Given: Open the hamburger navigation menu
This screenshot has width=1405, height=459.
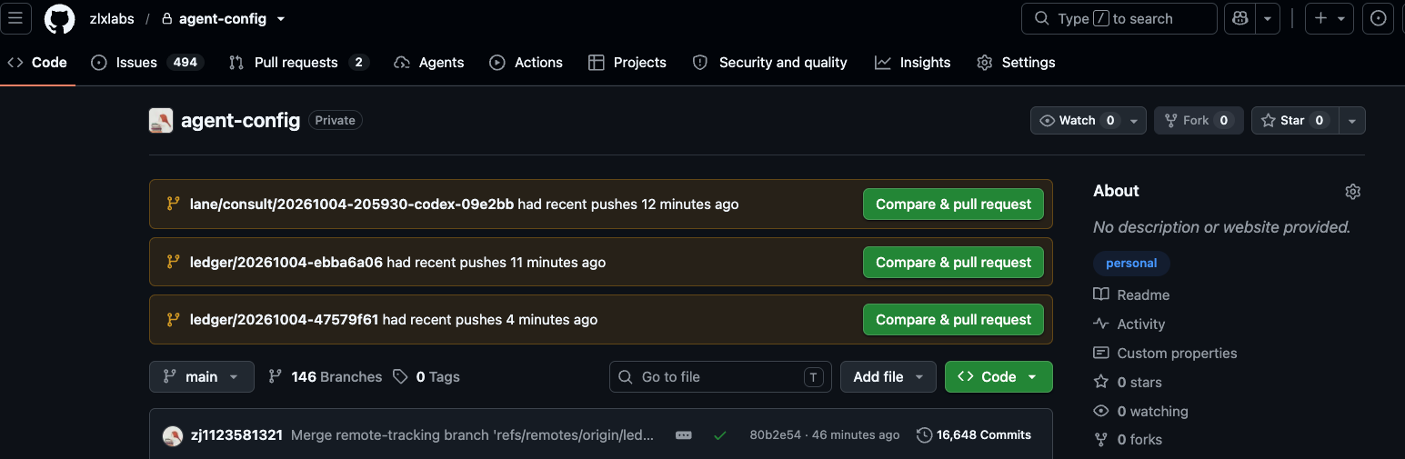Looking at the screenshot, I should (x=15, y=18).
